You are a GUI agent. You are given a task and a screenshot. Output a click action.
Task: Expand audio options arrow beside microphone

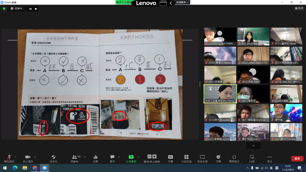tap(15, 157)
